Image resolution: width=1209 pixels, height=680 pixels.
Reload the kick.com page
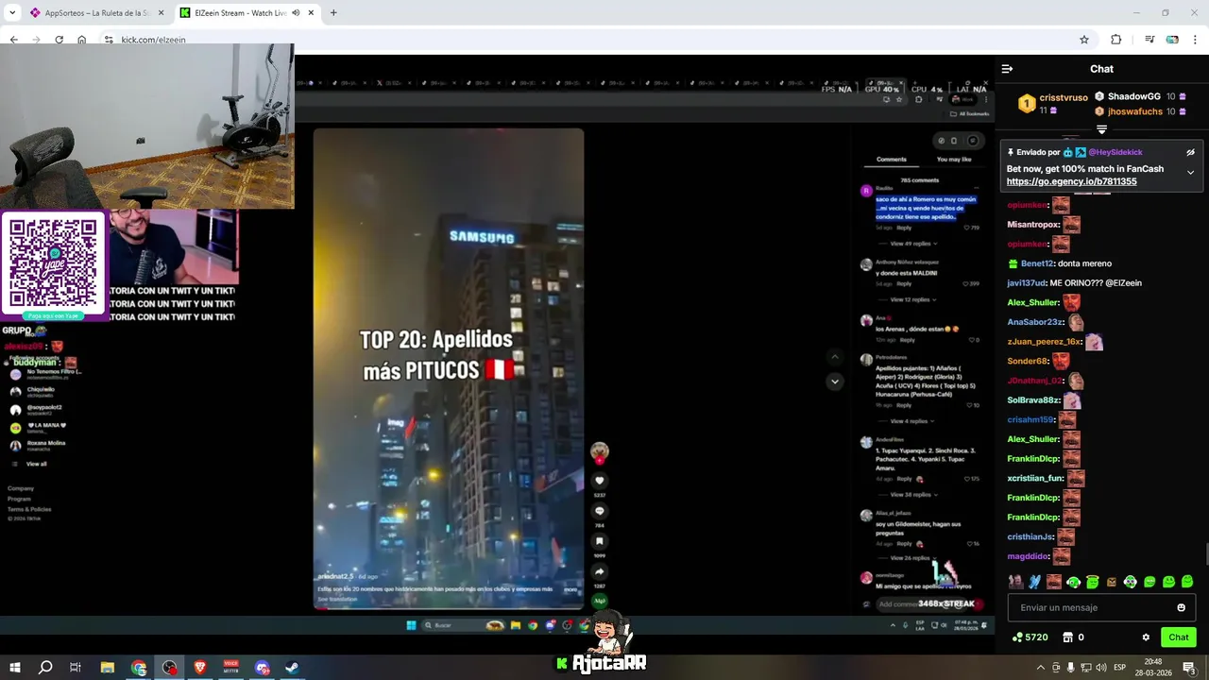(x=59, y=40)
